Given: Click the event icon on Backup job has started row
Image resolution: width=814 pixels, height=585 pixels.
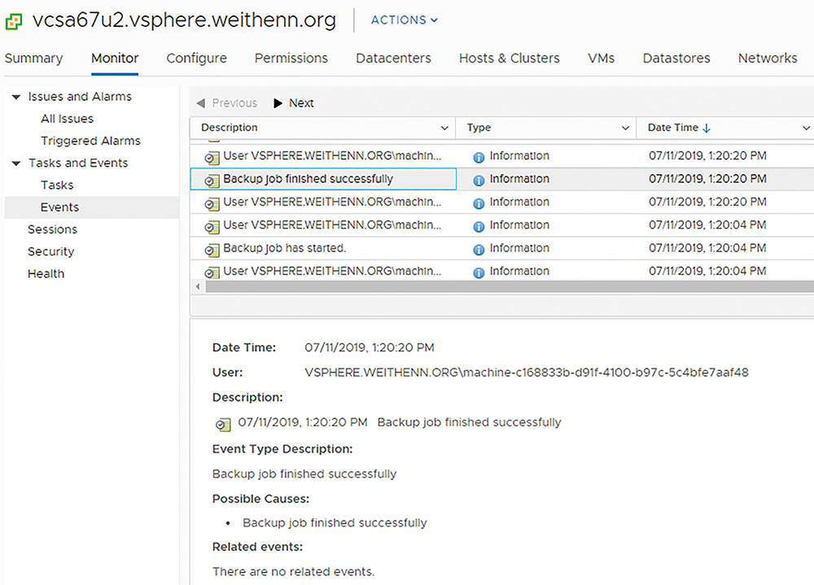Looking at the screenshot, I should click(x=212, y=251).
